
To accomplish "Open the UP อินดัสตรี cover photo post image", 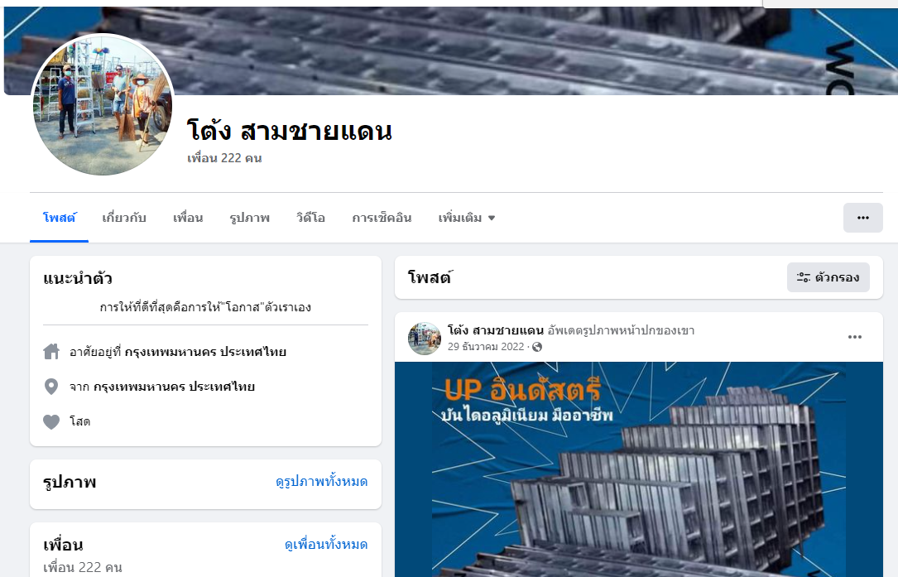I will tap(639, 469).
